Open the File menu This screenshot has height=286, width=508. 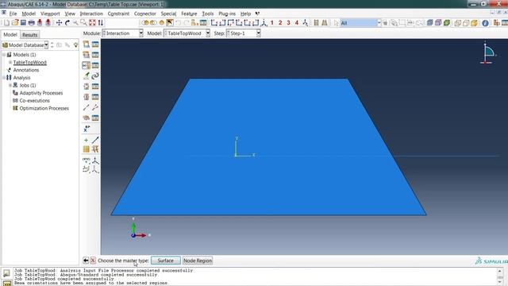(13, 14)
